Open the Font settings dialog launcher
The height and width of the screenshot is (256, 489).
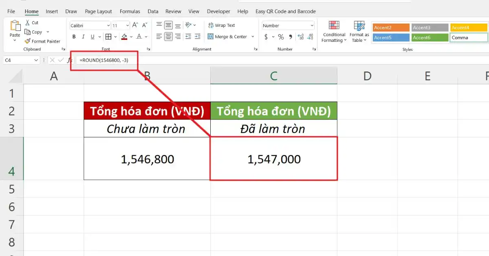(148, 49)
